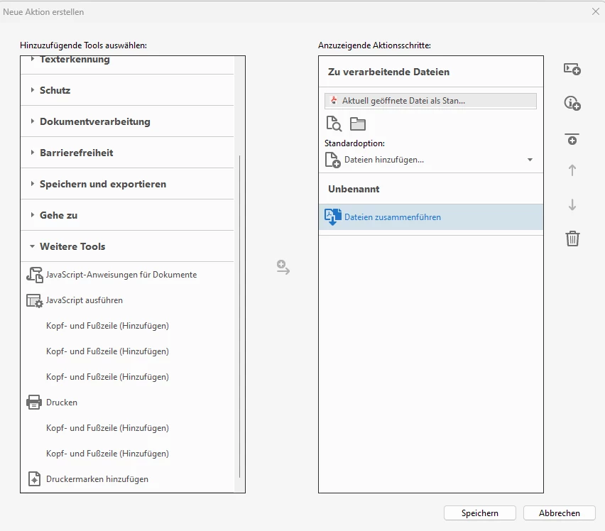605x531 pixels.
Task: Click the Dateien hinzufügen document icon
Action: [x=332, y=160]
